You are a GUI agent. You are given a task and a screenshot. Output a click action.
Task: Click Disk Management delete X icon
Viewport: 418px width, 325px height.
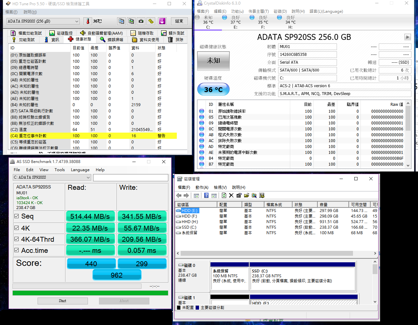click(x=231, y=195)
